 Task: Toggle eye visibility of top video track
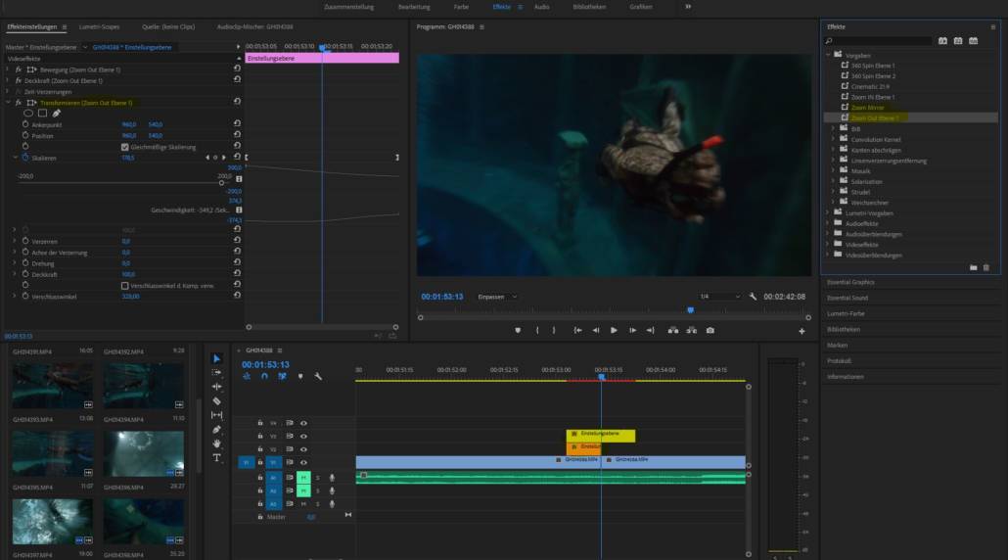point(303,423)
